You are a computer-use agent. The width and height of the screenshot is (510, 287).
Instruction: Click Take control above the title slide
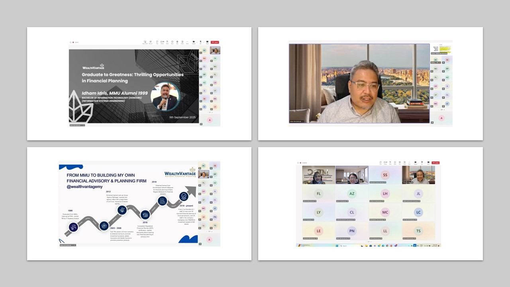(145, 42)
